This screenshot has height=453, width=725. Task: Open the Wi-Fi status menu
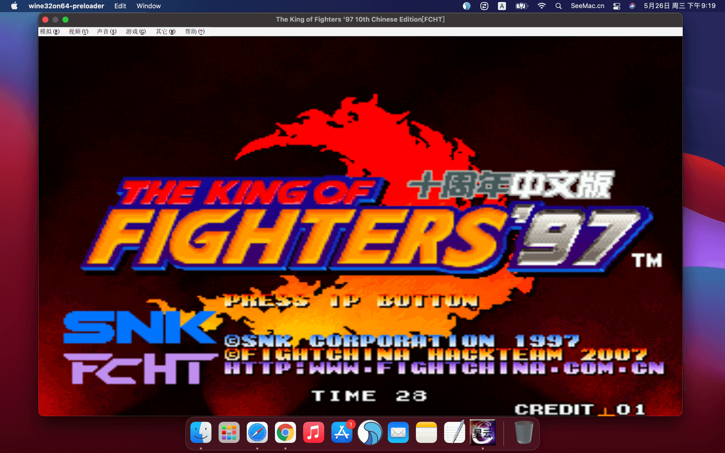click(542, 6)
